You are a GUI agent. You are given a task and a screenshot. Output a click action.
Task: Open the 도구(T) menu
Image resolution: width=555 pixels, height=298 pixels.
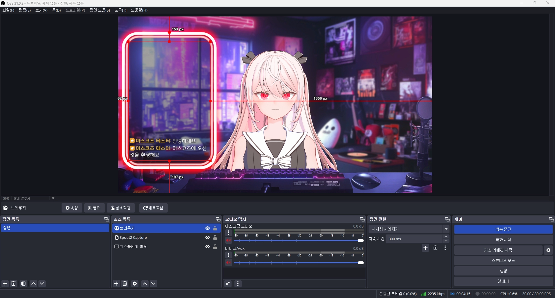[120, 10]
